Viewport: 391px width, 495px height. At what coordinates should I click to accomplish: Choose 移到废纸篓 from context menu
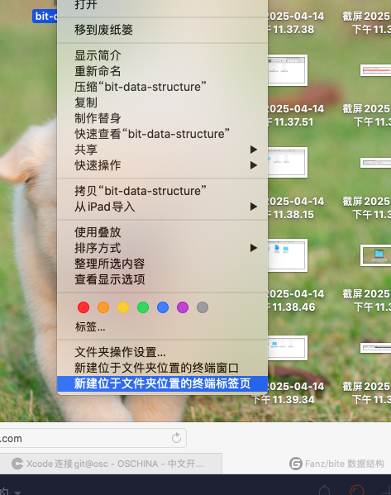pos(162,30)
